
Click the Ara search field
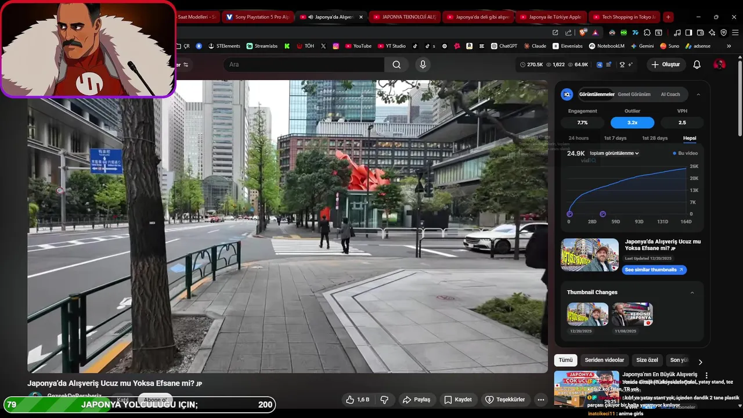304,64
